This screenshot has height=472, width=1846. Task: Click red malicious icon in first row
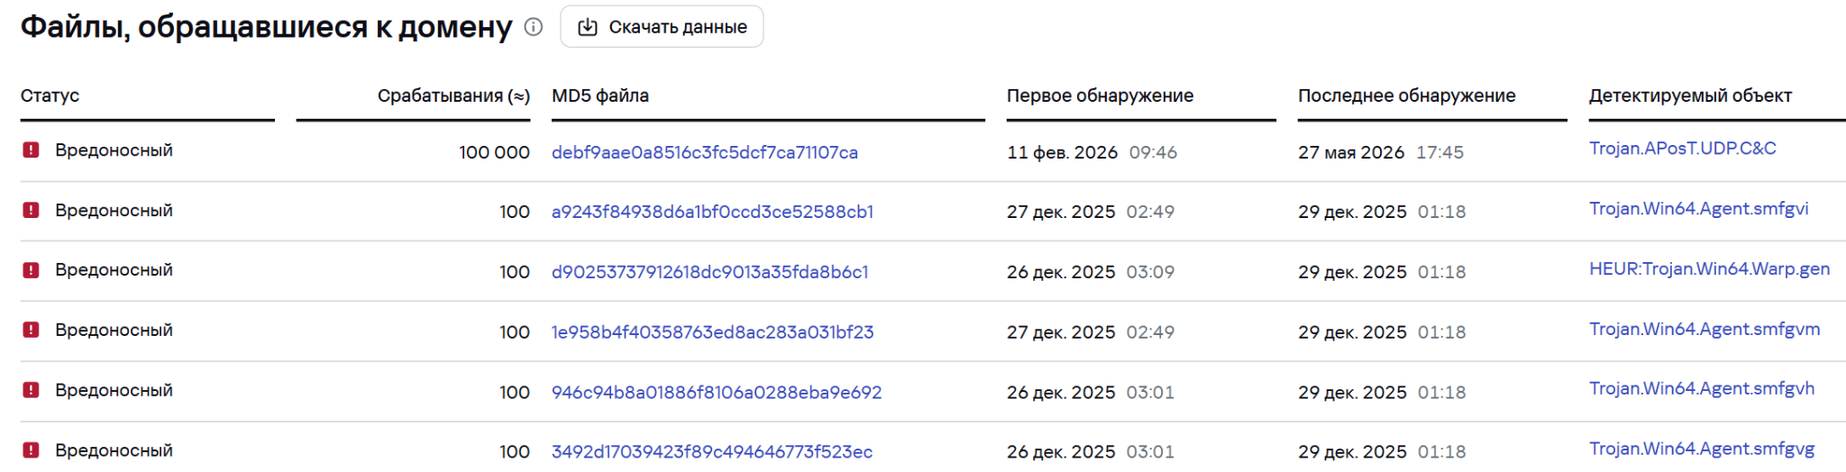[31, 150]
